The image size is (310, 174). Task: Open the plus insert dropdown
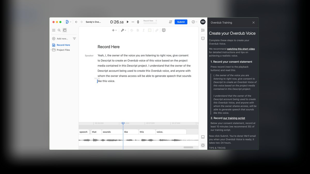[x=114, y=30]
